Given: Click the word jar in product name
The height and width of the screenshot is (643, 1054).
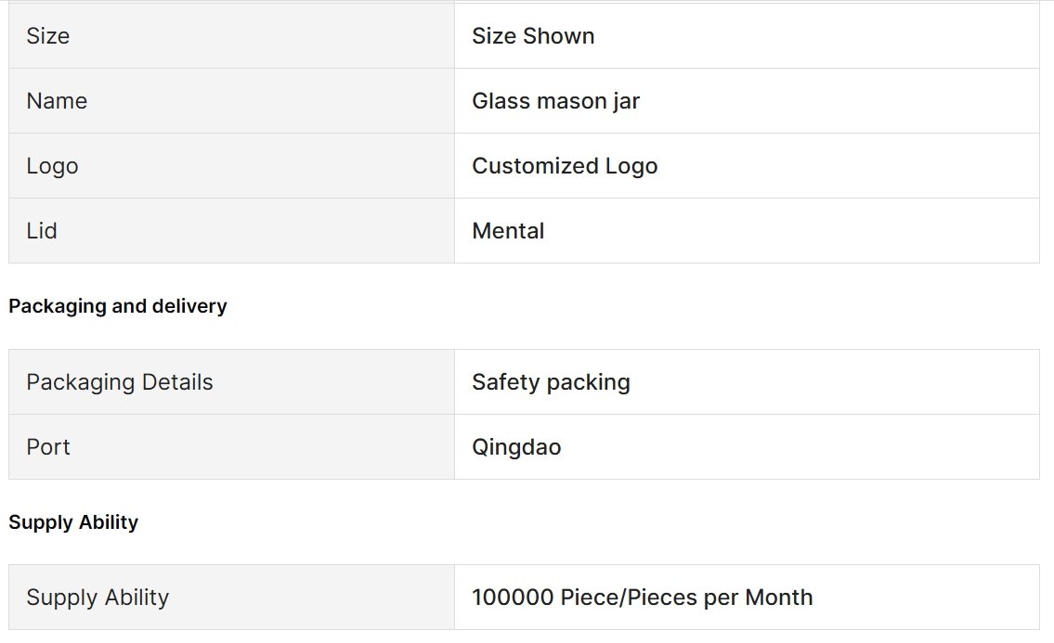Looking at the screenshot, I should tap(626, 101).
